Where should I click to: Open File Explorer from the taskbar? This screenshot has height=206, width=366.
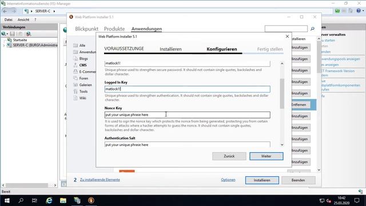63,200
